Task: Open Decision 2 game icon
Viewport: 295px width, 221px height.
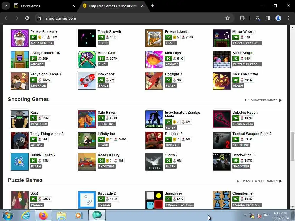Action: pos(154,140)
